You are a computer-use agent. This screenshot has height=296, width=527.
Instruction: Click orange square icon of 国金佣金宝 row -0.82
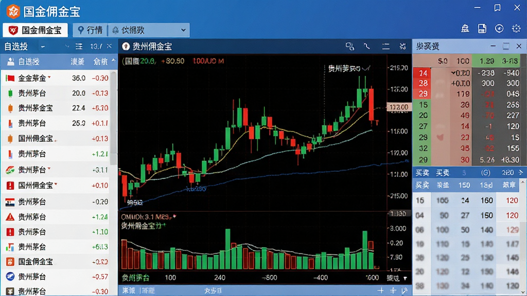[10, 262]
